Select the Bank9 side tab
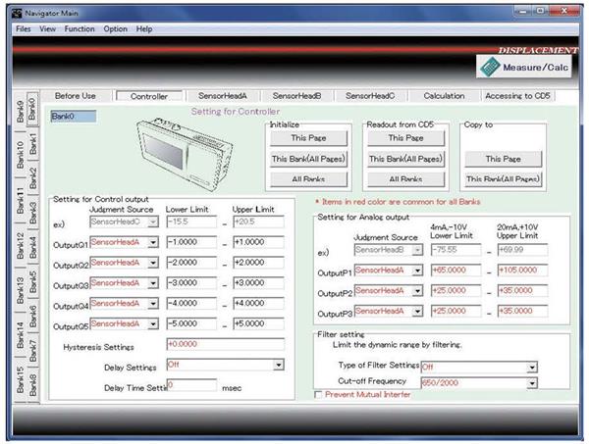This screenshot has width=589, height=444. point(21,112)
